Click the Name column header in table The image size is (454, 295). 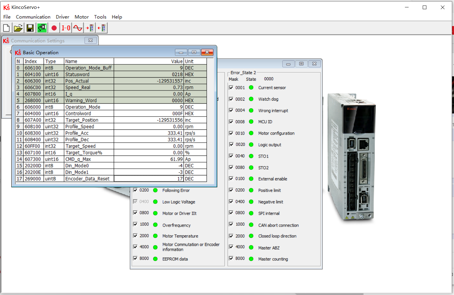point(89,61)
